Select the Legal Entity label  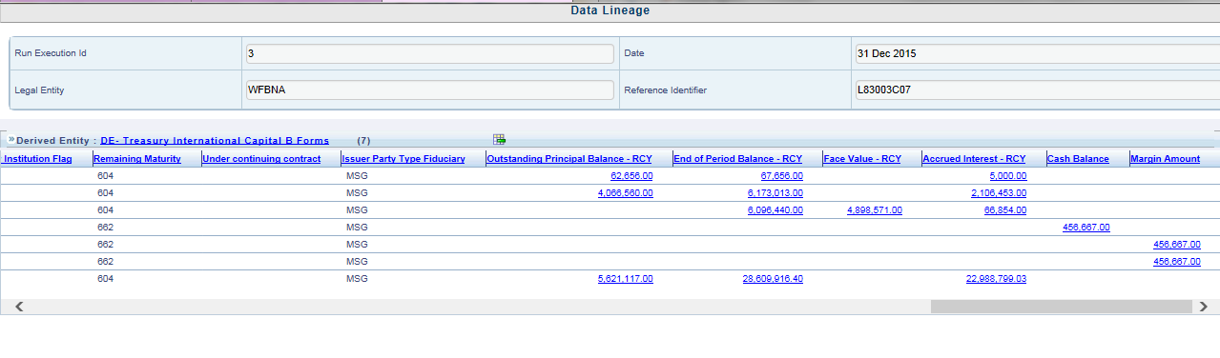tap(39, 90)
